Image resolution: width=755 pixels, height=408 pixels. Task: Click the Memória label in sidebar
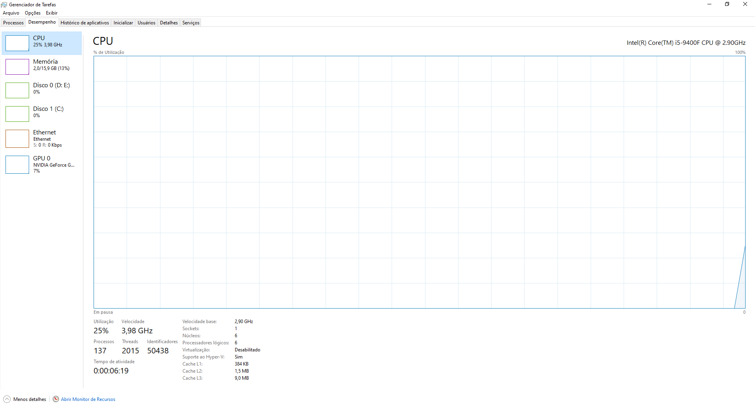pos(45,62)
